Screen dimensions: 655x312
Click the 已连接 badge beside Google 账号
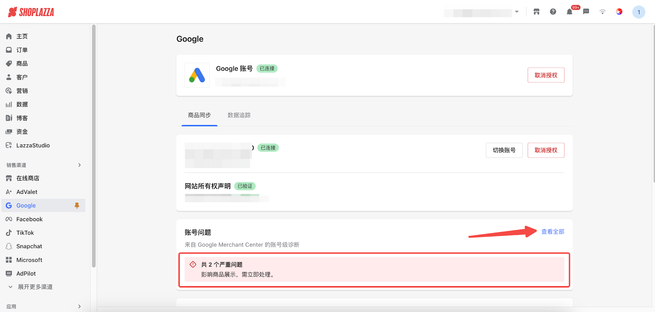(267, 69)
